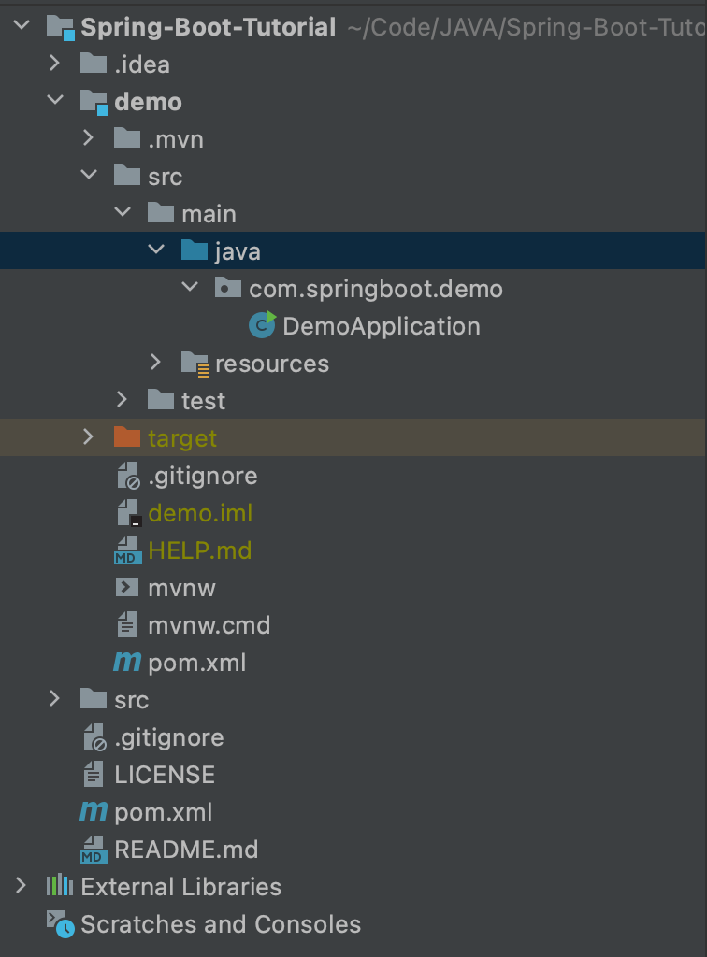This screenshot has height=957, width=707.
Task: Click the root .gitignore file icon
Action: 95,738
